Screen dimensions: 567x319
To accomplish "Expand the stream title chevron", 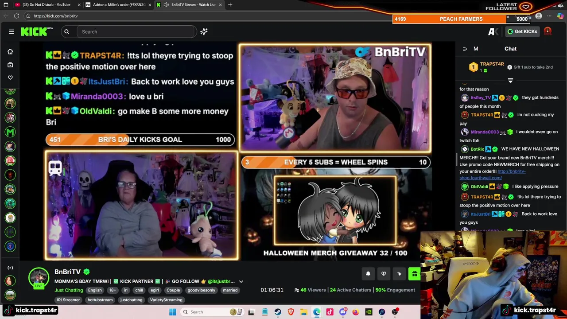I will pos(241,281).
